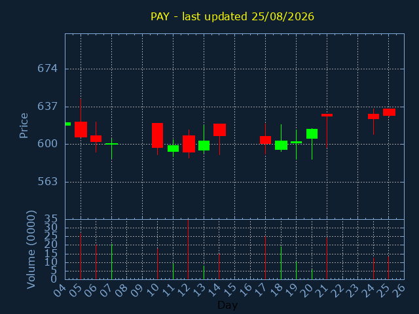Select the red candlestick for day 21
This screenshot has height=314, width=419.
pyautogui.click(x=327, y=115)
